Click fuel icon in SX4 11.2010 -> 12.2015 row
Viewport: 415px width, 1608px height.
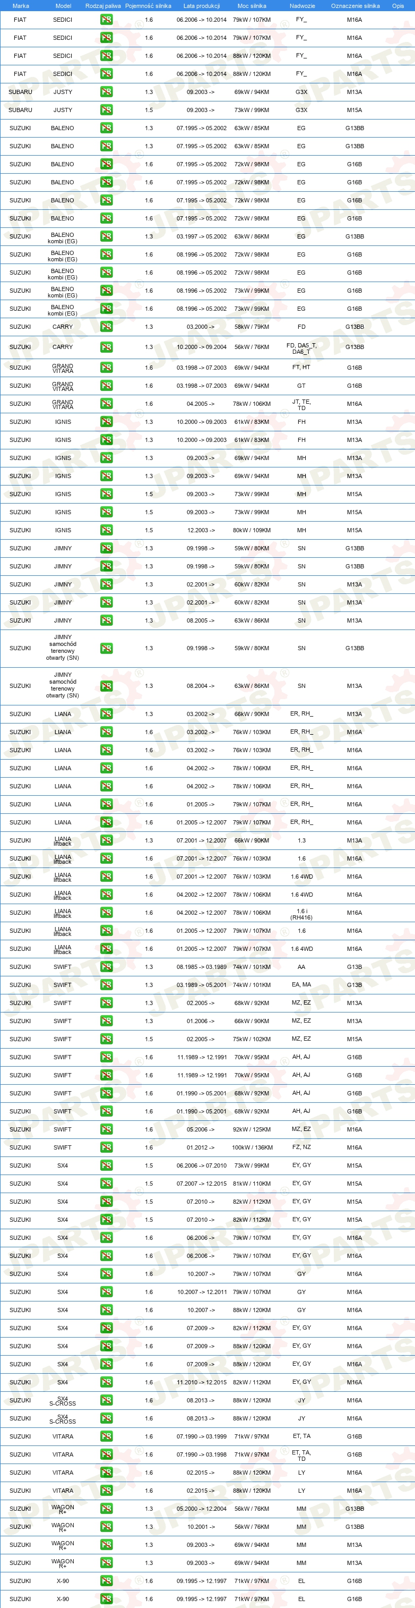(106, 1382)
